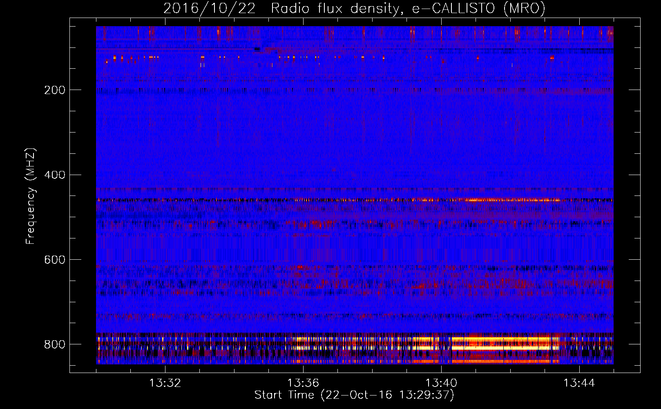The height and width of the screenshot is (409, 661).
Task: Click the 'Start Time (22-Oct-16 13:29:37)' axis label
Action: click(x=354, y=395)
